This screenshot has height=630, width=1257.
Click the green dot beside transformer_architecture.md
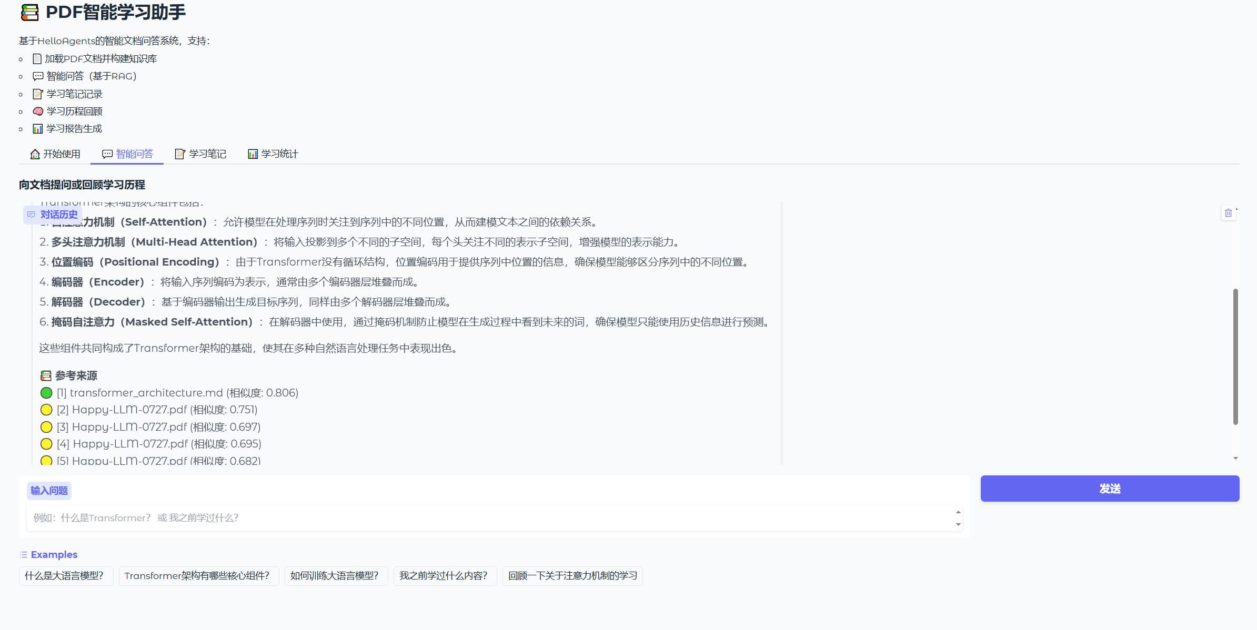pyautogui.click(x=46, y=393)
